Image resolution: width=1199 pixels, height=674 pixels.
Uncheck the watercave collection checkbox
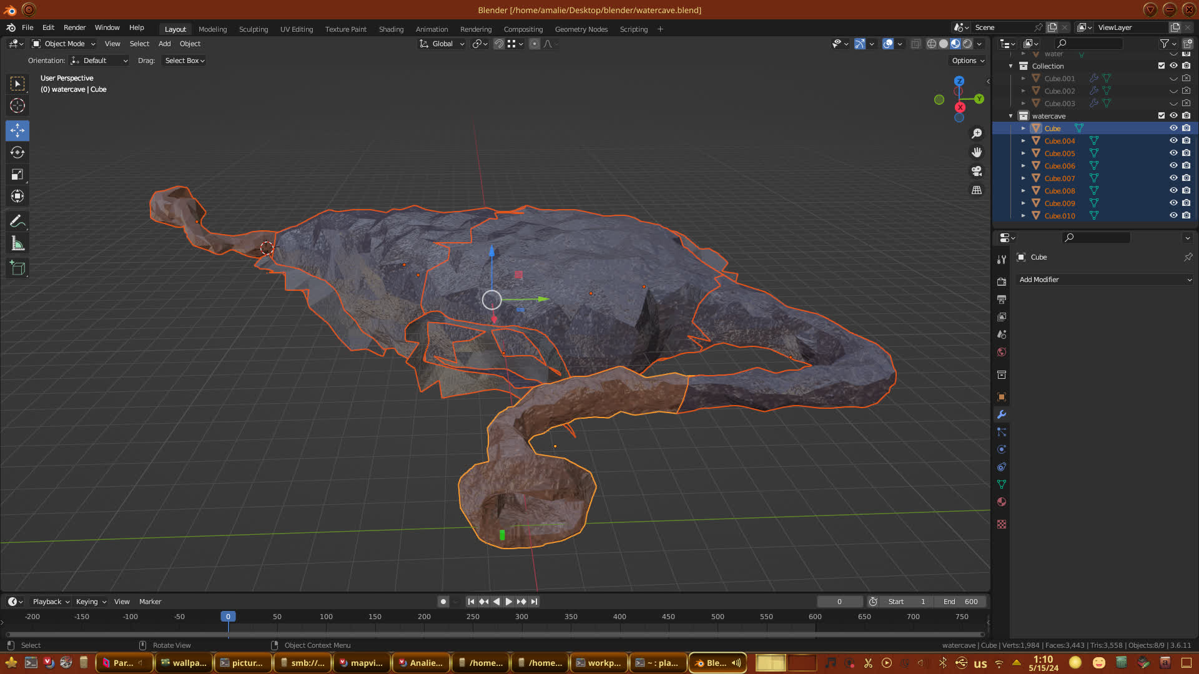(x=1162, y=116)
